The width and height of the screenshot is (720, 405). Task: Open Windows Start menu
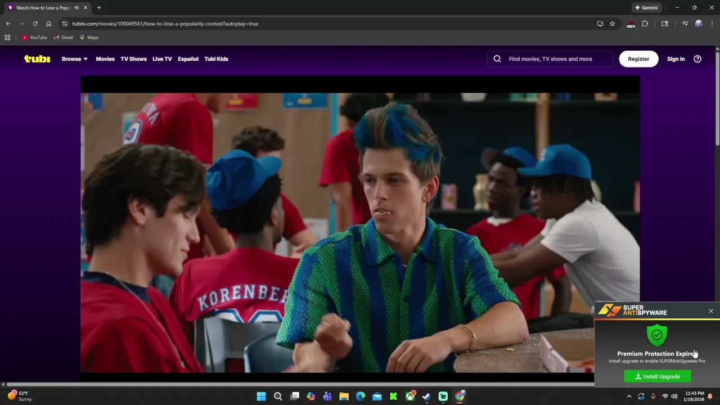(x=261, y=397)
